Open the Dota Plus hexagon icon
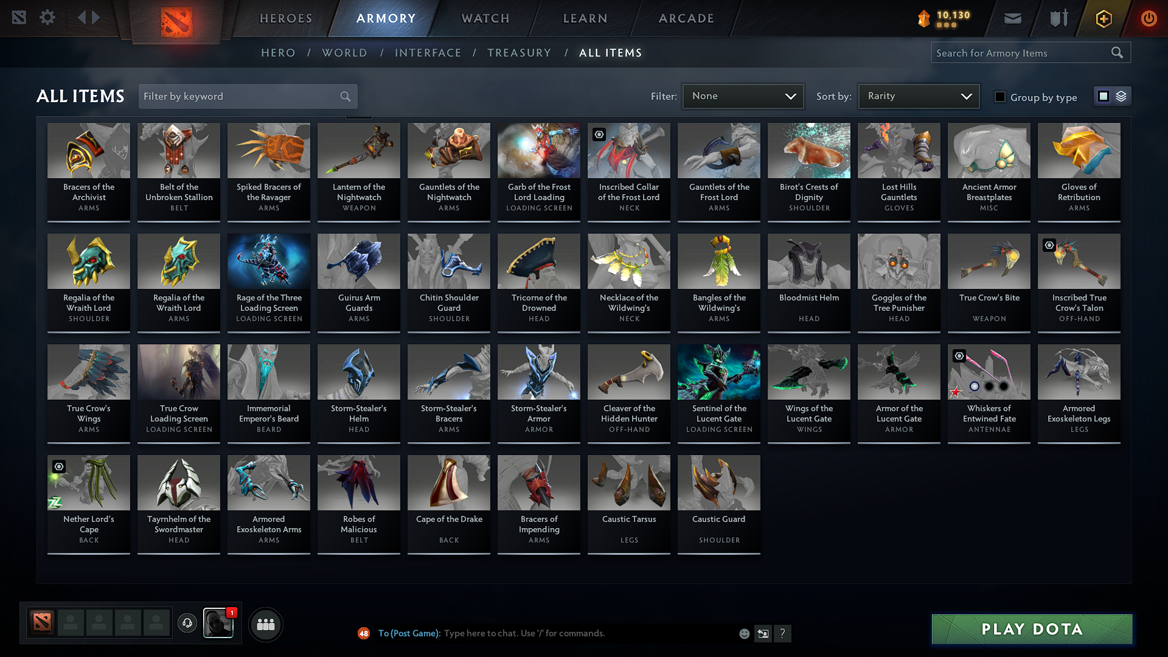1168x657 pixels. [1103, 18]
